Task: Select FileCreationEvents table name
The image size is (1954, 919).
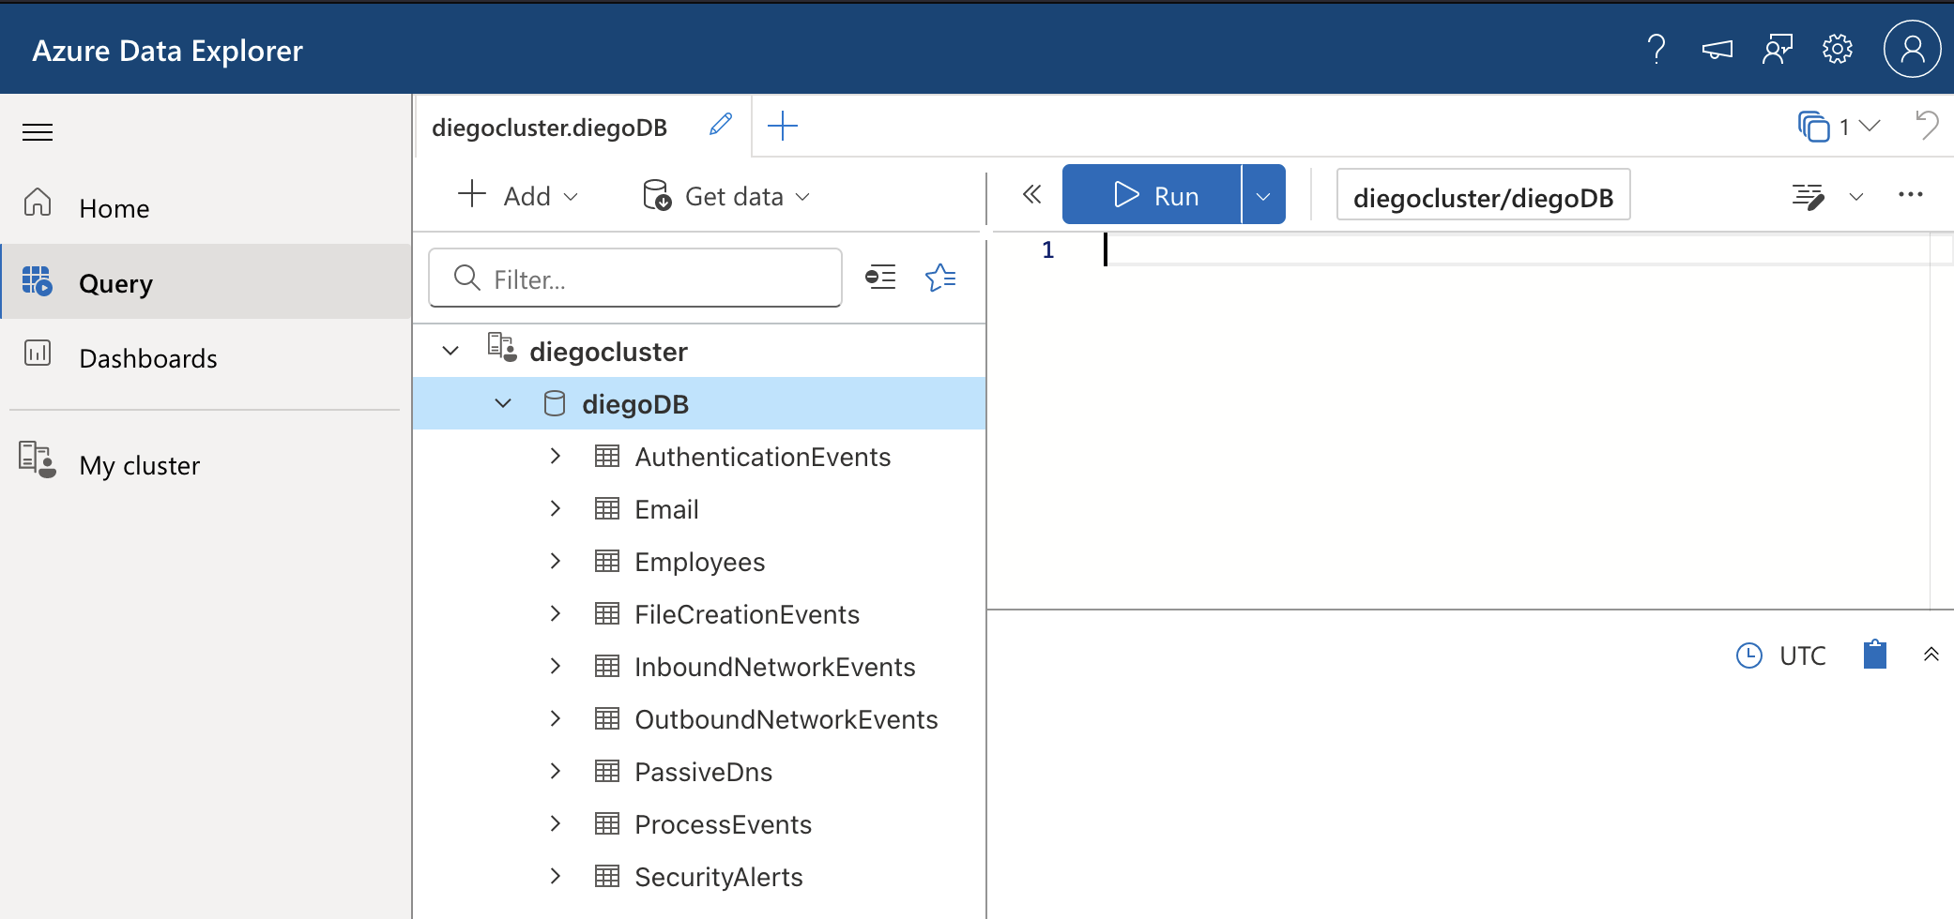Action: coord(747,614)
